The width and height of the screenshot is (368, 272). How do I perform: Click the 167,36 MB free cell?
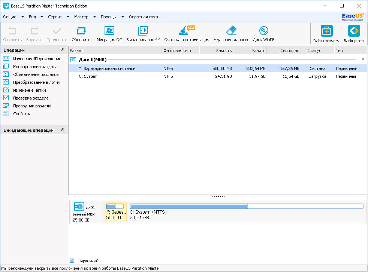coord(290,68)
